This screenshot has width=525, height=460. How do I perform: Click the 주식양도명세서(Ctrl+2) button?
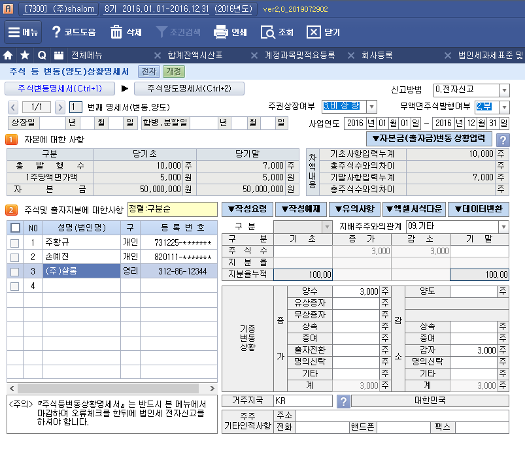(189, 89)
